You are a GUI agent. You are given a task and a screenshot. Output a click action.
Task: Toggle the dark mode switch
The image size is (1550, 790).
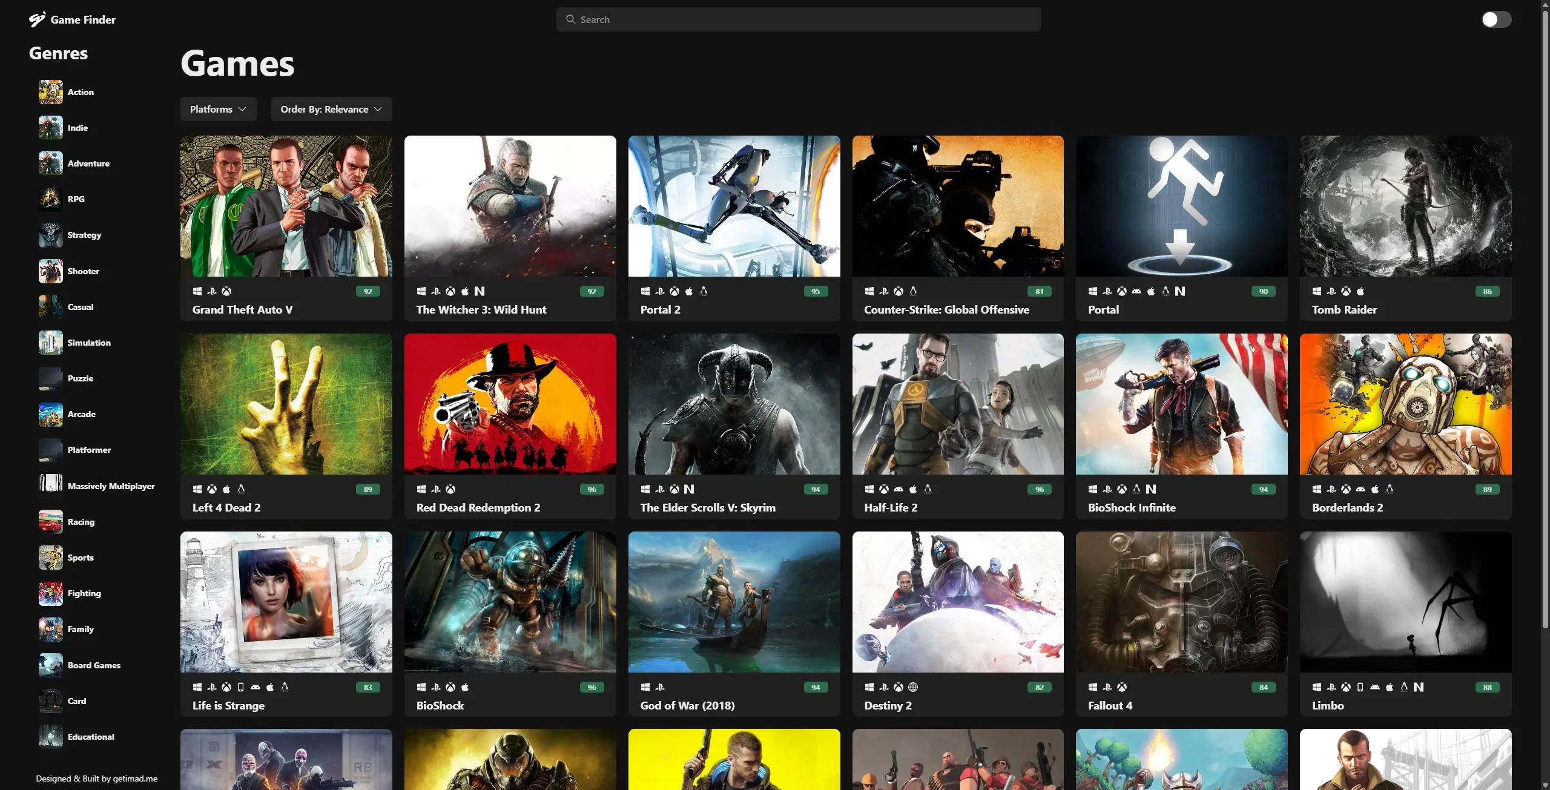pos(1496,19)
